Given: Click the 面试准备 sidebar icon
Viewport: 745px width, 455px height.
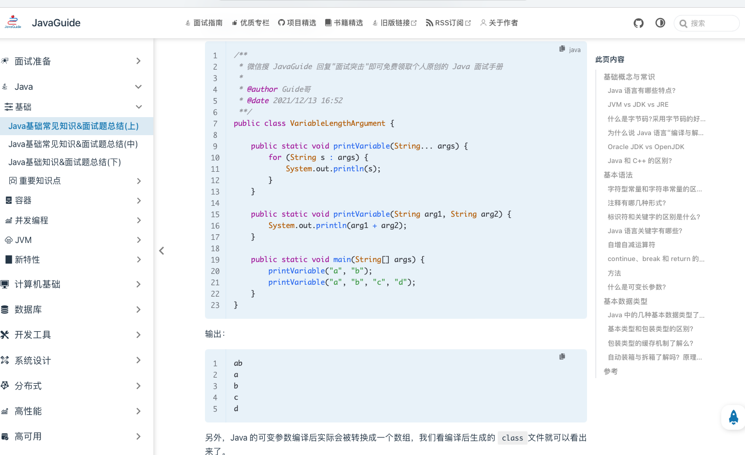Looking at the screenshot, I should (x=5, y=61).
